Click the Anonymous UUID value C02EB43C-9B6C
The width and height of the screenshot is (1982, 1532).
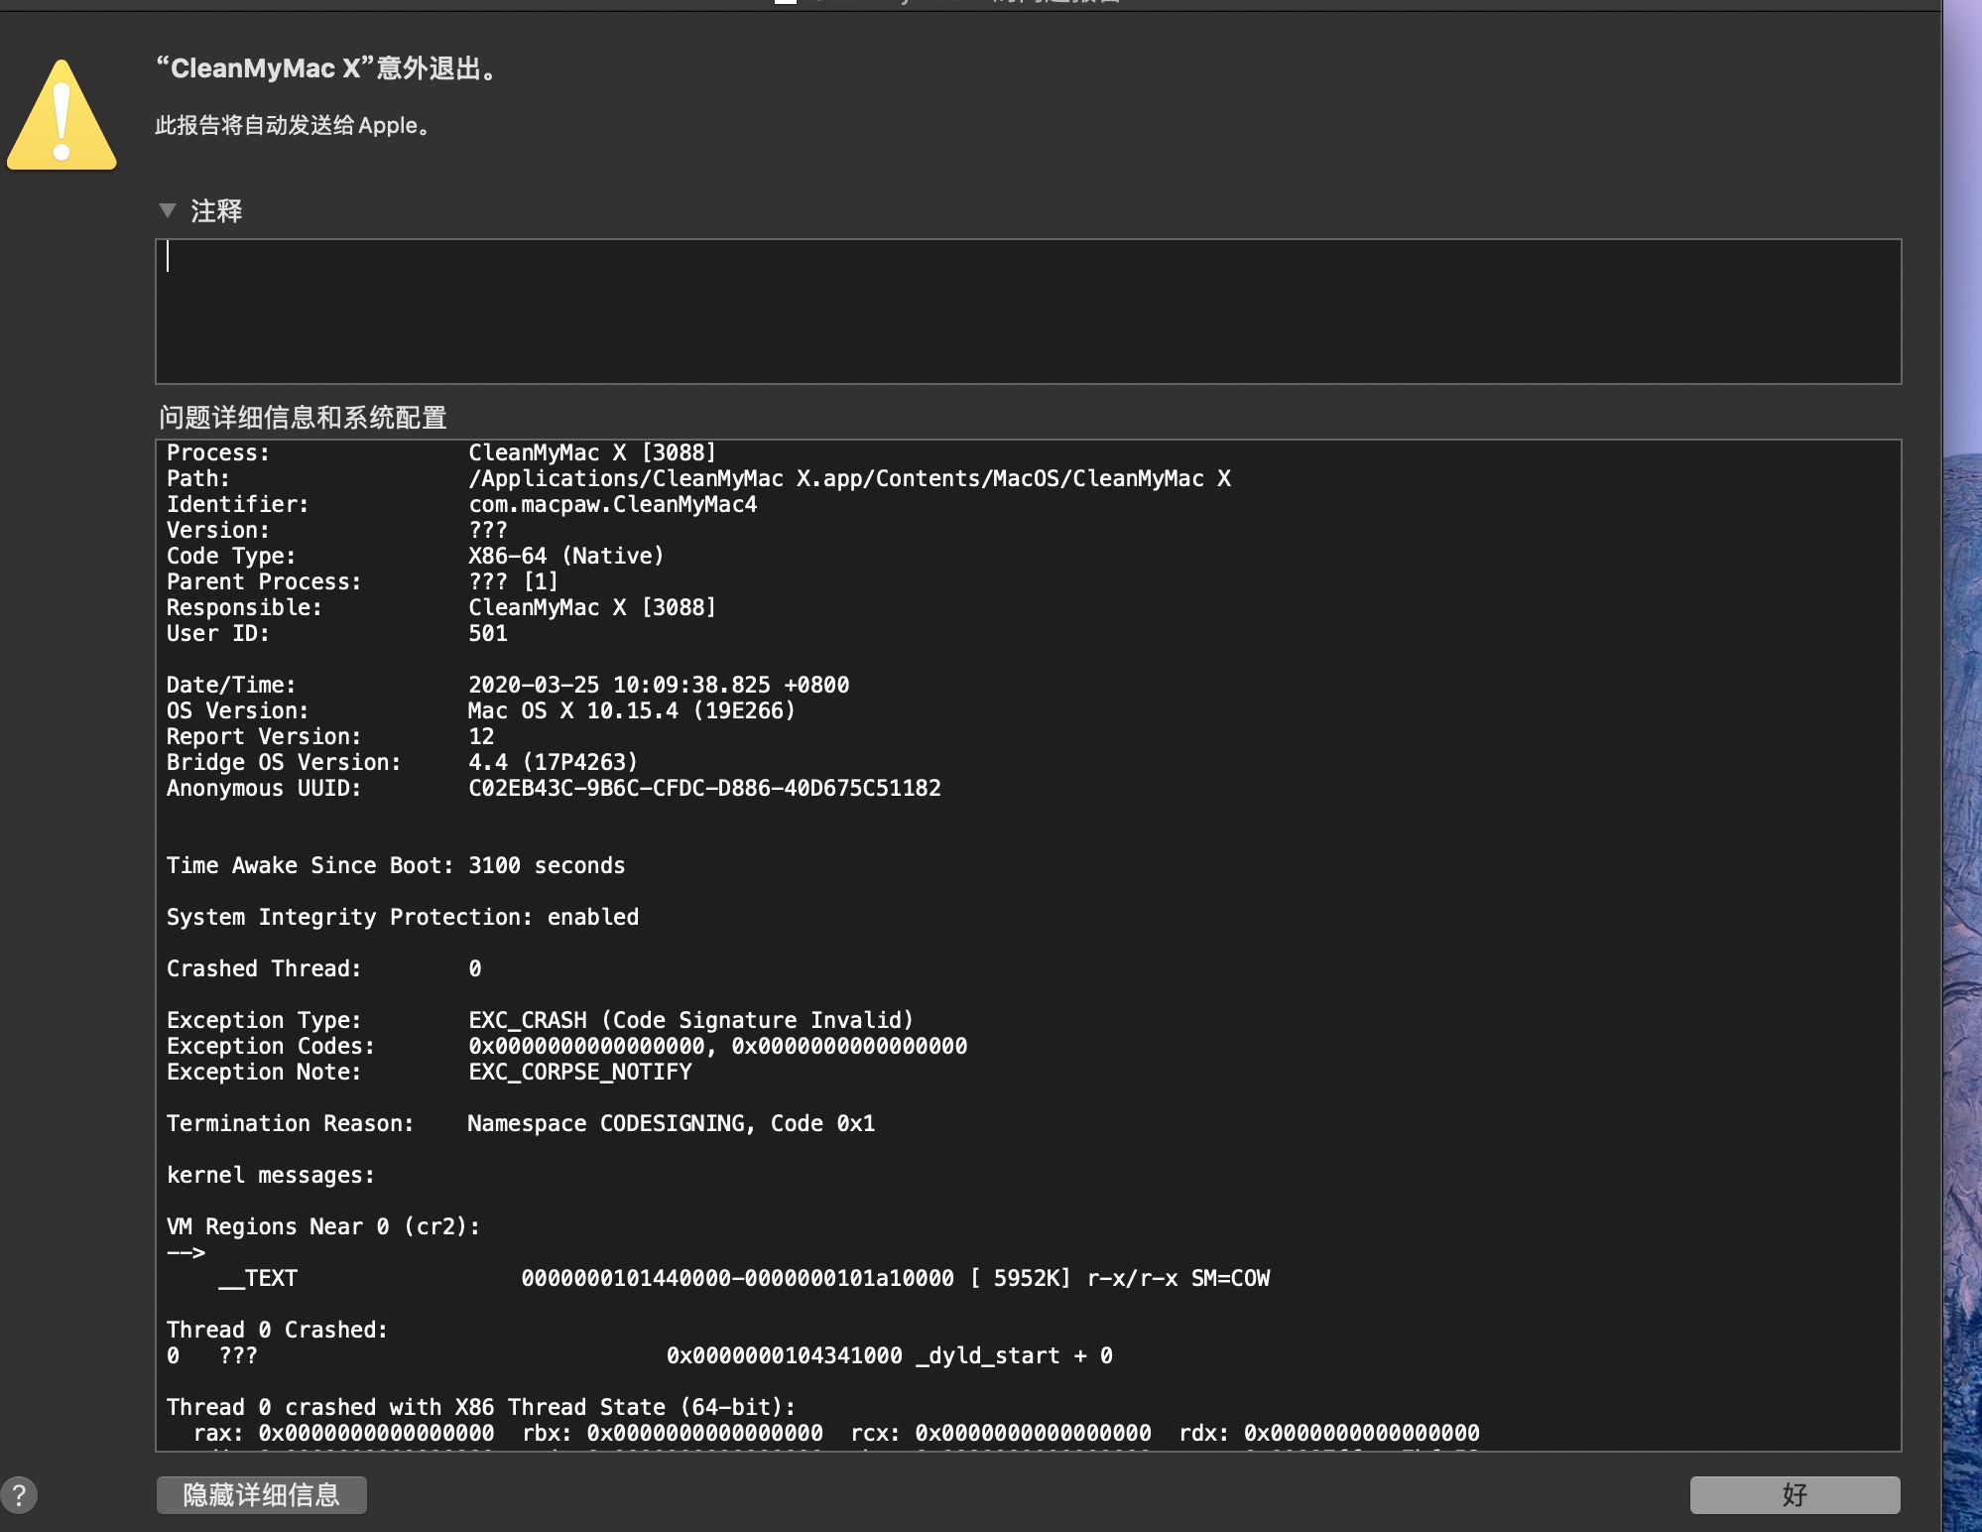[704, 788]
